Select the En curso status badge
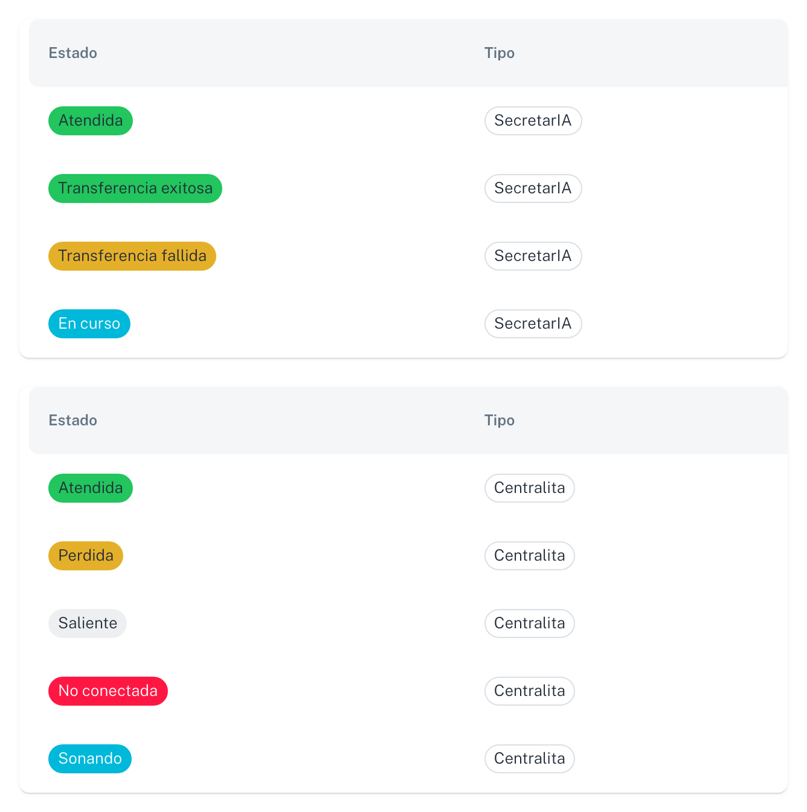This screenshot has width=807, height=812. (x=89, y=324)
